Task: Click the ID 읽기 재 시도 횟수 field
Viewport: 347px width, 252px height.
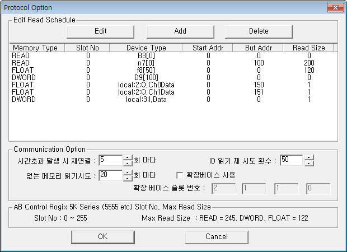Action: point(291,160)
